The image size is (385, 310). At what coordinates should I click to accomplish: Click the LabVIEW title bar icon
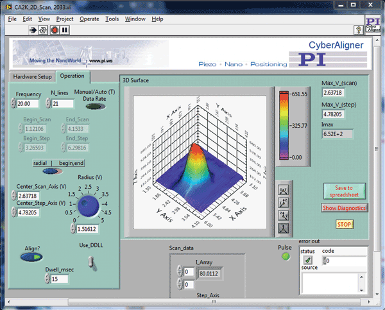pyautogui.click(x=8, y=7)
